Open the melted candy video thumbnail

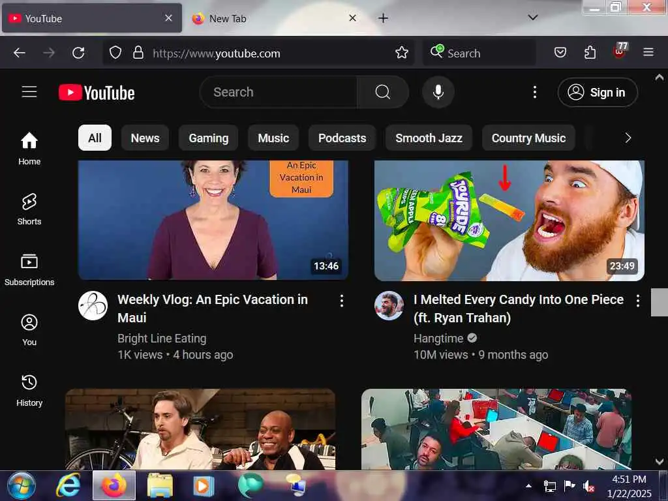click(x=509, y=220)
